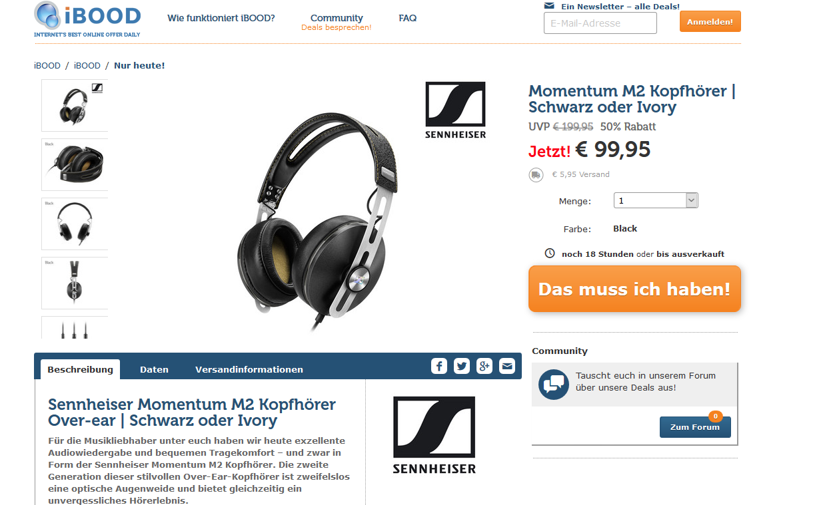
Task: Click the Sennheiser logo above the product
Action: (456, 110)
